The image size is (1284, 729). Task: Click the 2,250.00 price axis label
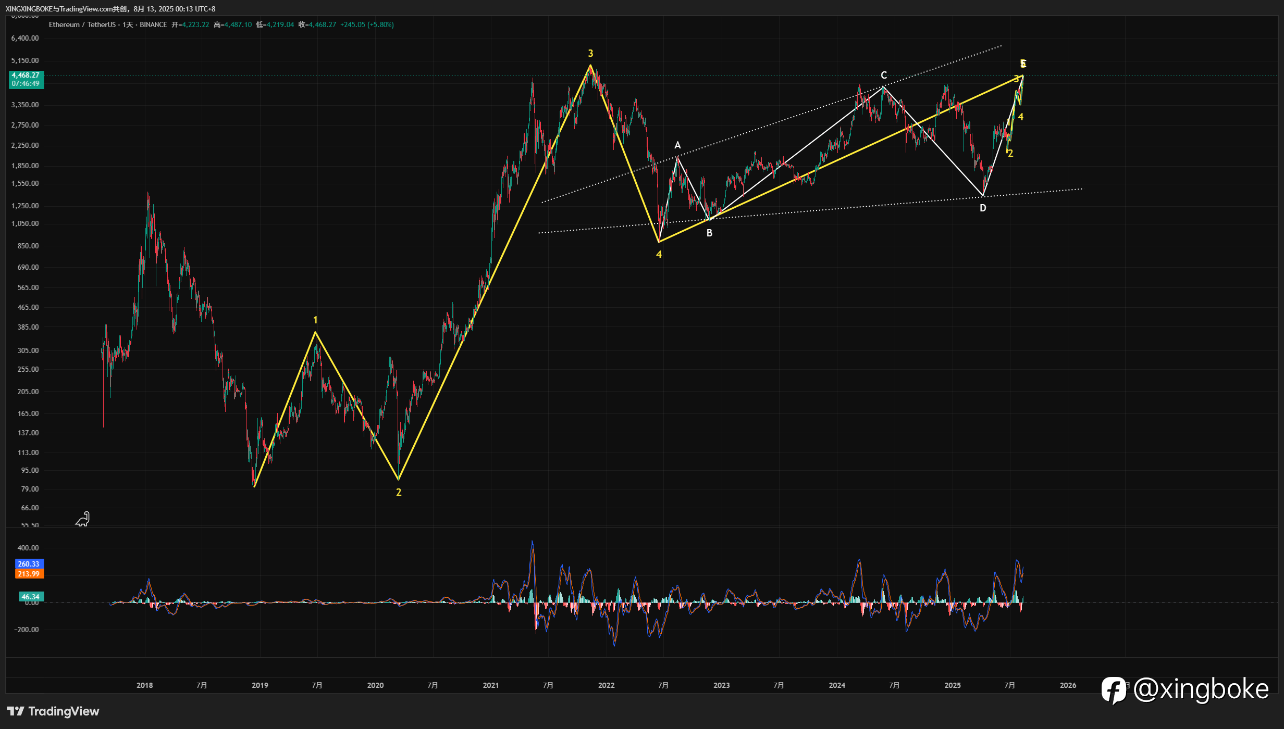pos(25,146)
